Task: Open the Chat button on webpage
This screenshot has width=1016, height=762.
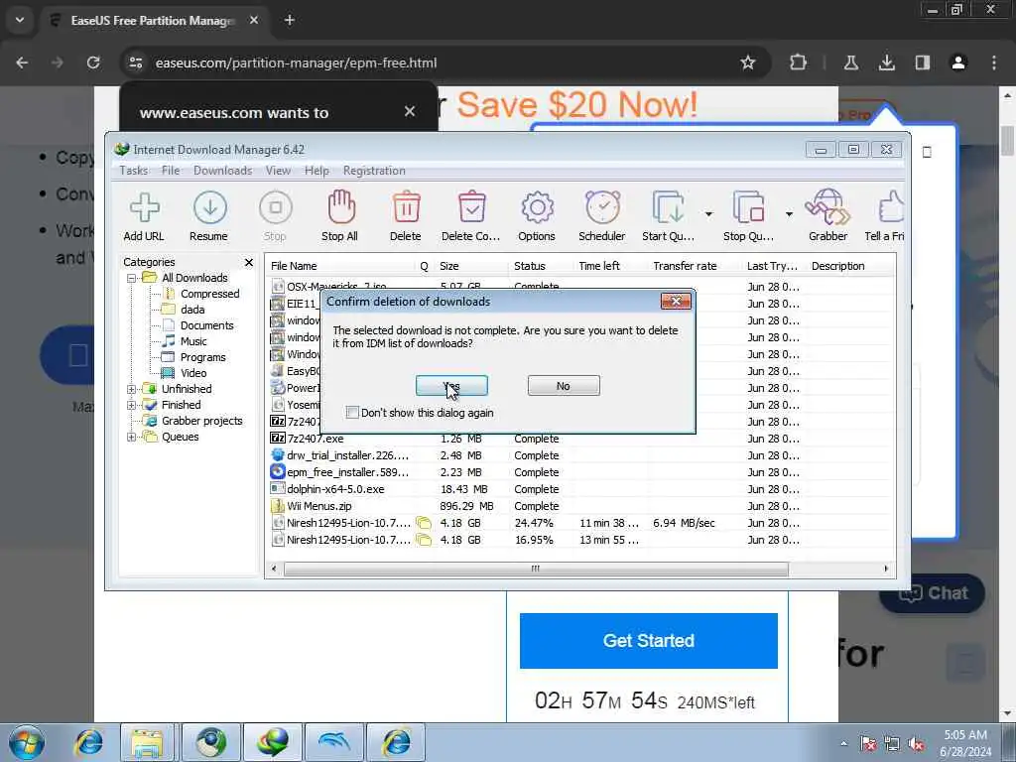Action: (933, 593)
